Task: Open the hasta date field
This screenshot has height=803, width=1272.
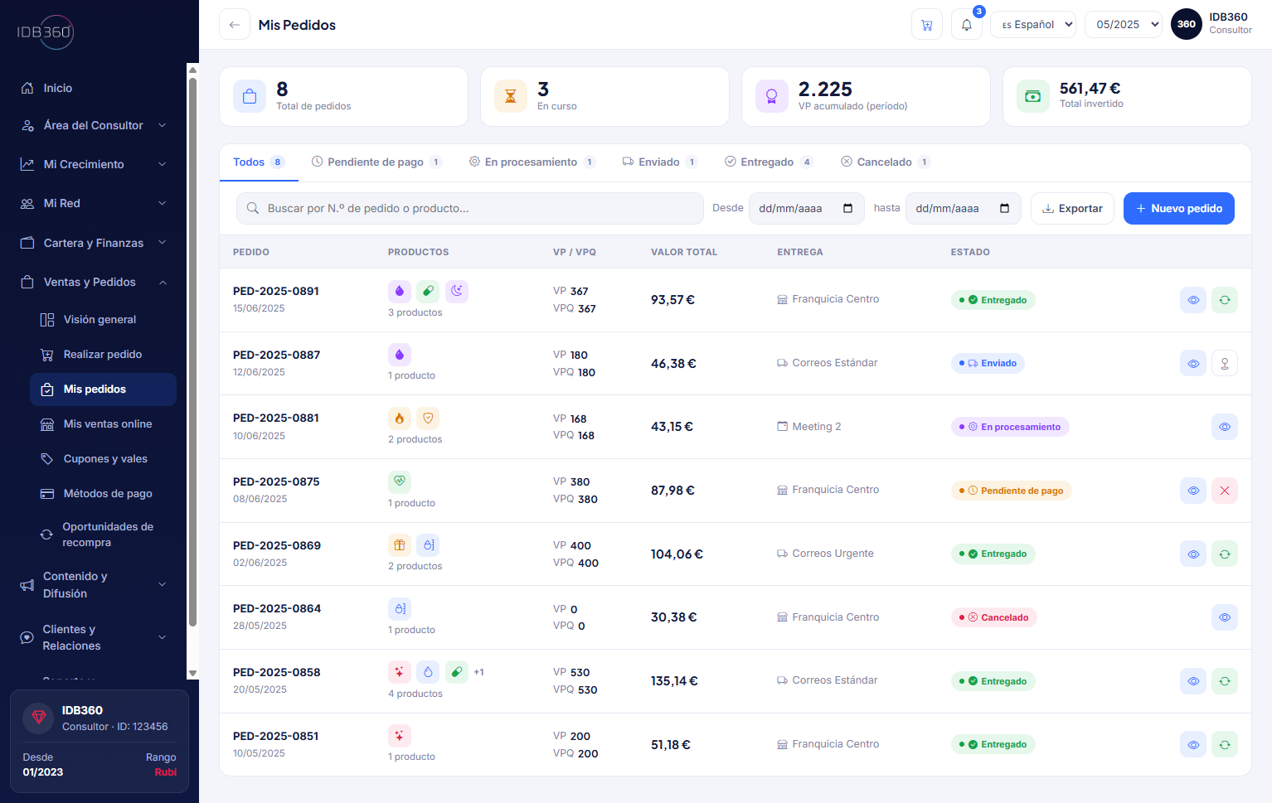Action: (x=963, y=209)
